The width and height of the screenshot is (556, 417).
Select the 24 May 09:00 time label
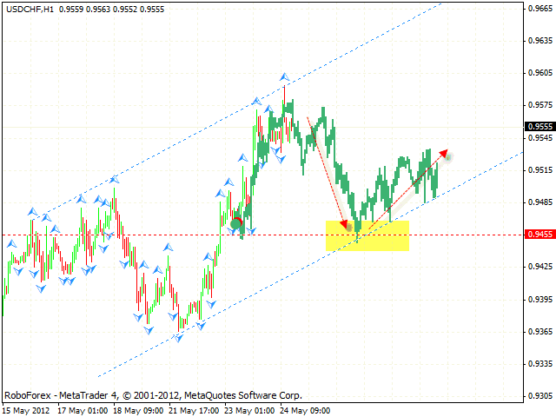click(306, 409)
